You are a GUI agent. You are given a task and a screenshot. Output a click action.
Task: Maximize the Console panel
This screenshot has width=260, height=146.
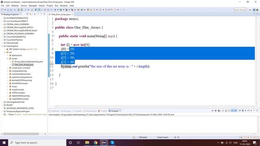coord(257,111)
